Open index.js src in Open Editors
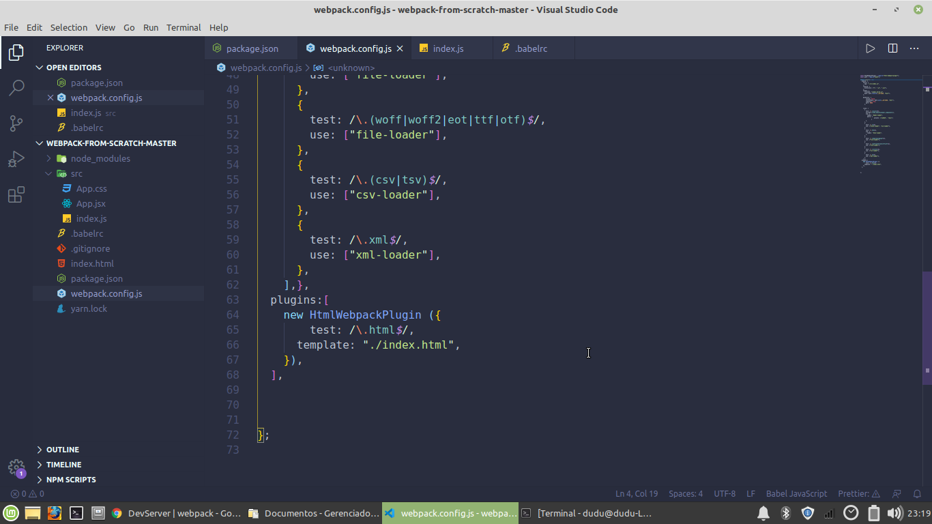Screen dimensions: 932x524 point(118,113)
